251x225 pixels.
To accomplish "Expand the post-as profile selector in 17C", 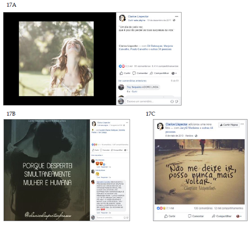I will coord(239,216).
